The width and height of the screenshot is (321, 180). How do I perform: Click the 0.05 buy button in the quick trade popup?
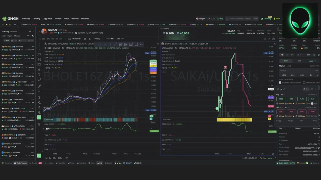[x=302, y=99]
